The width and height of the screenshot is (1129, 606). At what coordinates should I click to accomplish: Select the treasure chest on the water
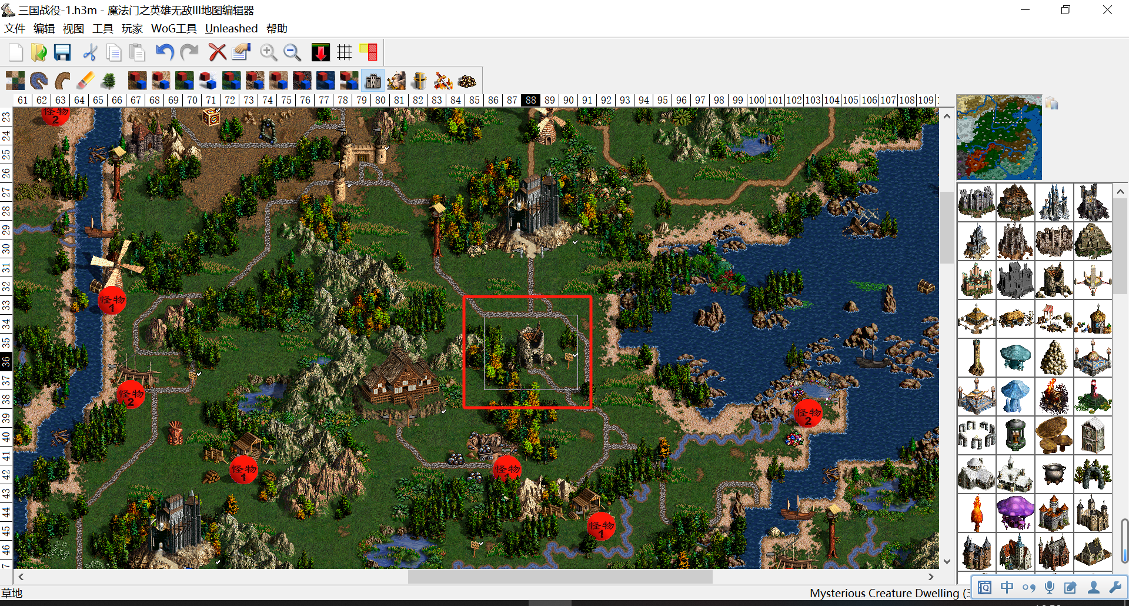[926, 287]
